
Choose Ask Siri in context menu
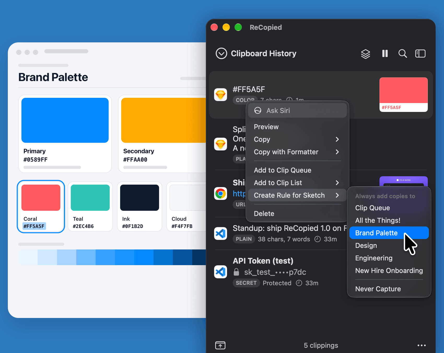pyautogui.click(x=297, y=110)
